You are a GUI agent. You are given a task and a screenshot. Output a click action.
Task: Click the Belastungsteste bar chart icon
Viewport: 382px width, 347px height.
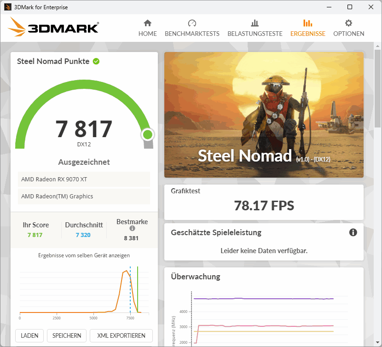pos(255,23)
